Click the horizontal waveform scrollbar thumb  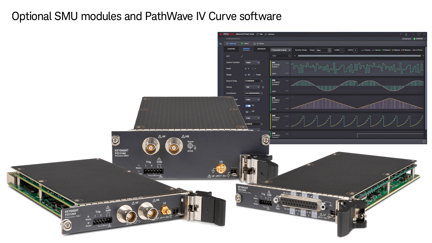tap(359, 56)
